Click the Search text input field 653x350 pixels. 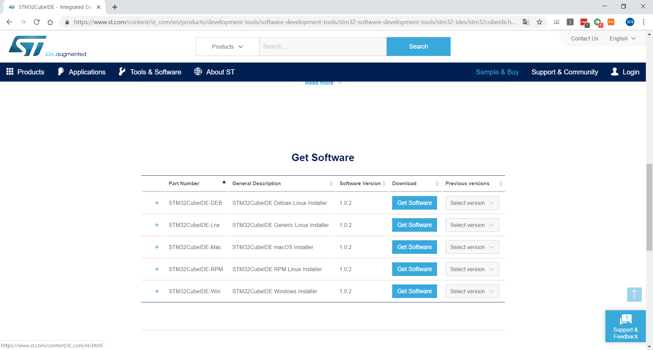pos(323,47)
